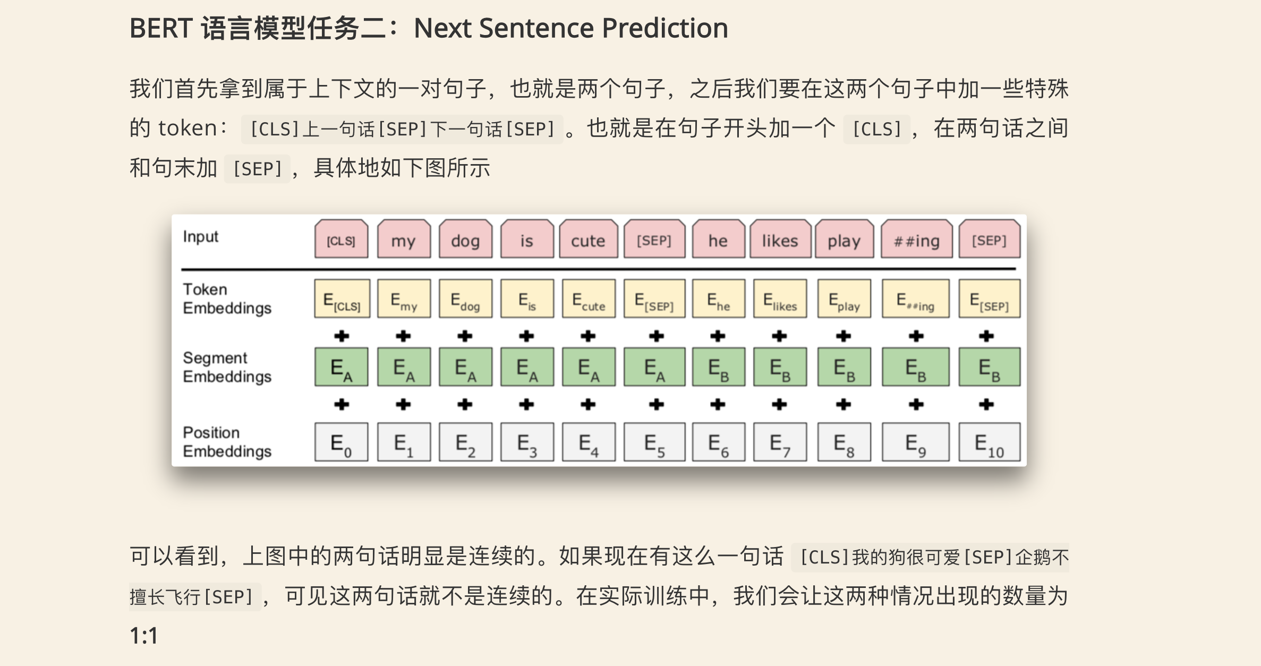Select the E10 position embedding box

pos(989,442)
